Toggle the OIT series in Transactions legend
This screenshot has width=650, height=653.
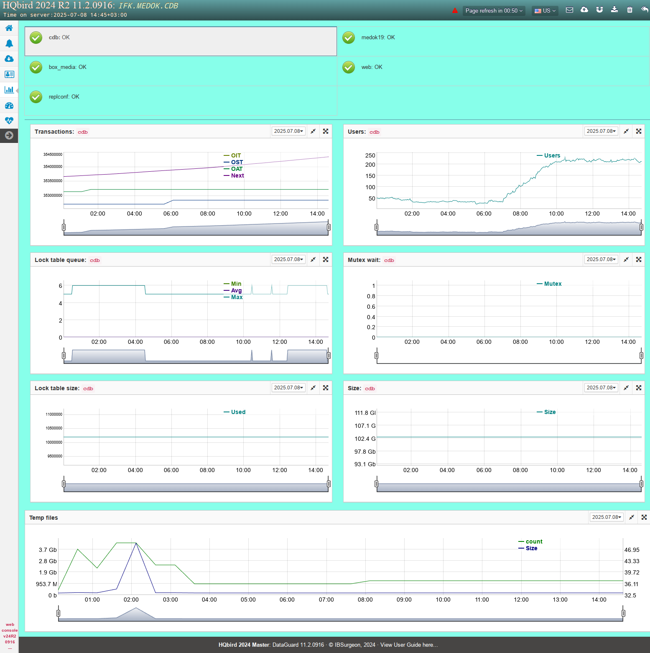236,155
